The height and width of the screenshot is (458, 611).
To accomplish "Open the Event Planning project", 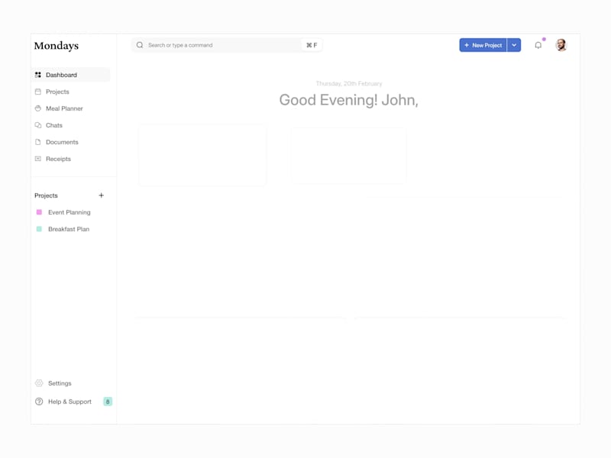I will [67, 212].
